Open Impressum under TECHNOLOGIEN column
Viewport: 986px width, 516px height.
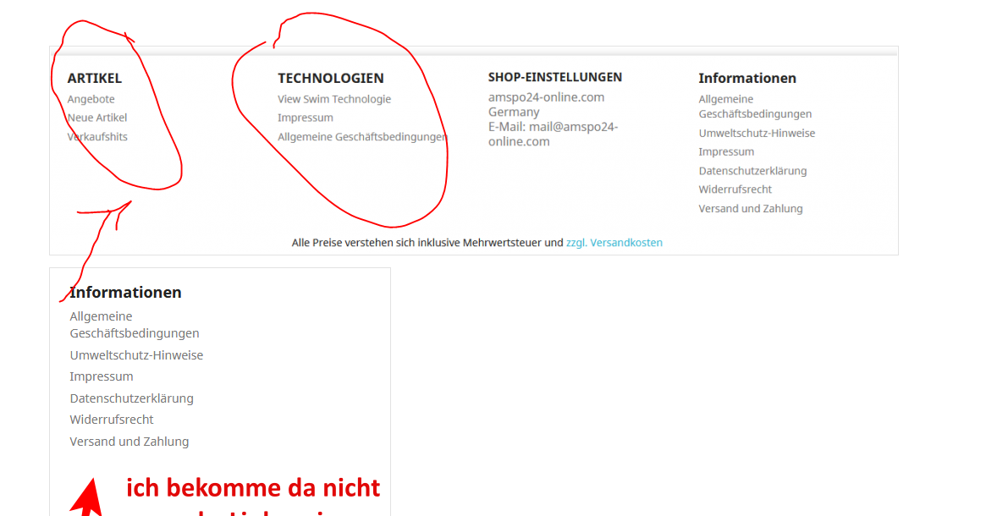tap(306, 118)
